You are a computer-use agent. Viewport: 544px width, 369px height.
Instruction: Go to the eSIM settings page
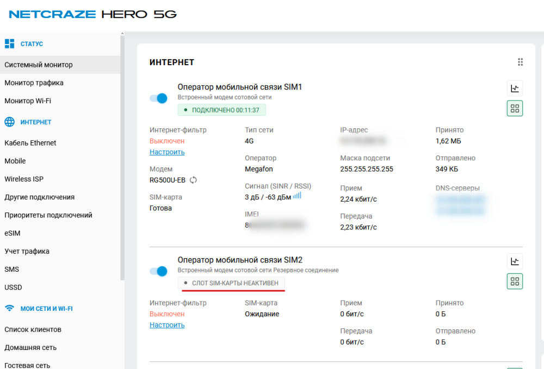[x=13, y=233]
